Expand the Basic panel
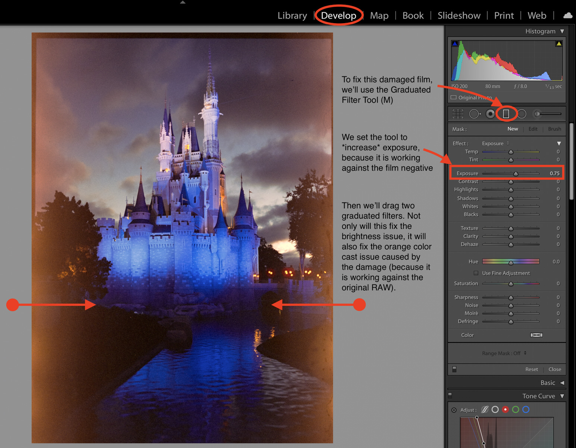Screen dimensions: 576x448 coord(562,383)
